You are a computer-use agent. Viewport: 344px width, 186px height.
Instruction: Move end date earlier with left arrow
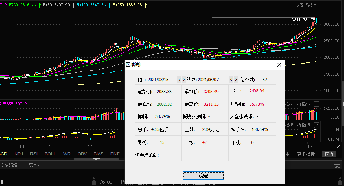coord(231,80)
